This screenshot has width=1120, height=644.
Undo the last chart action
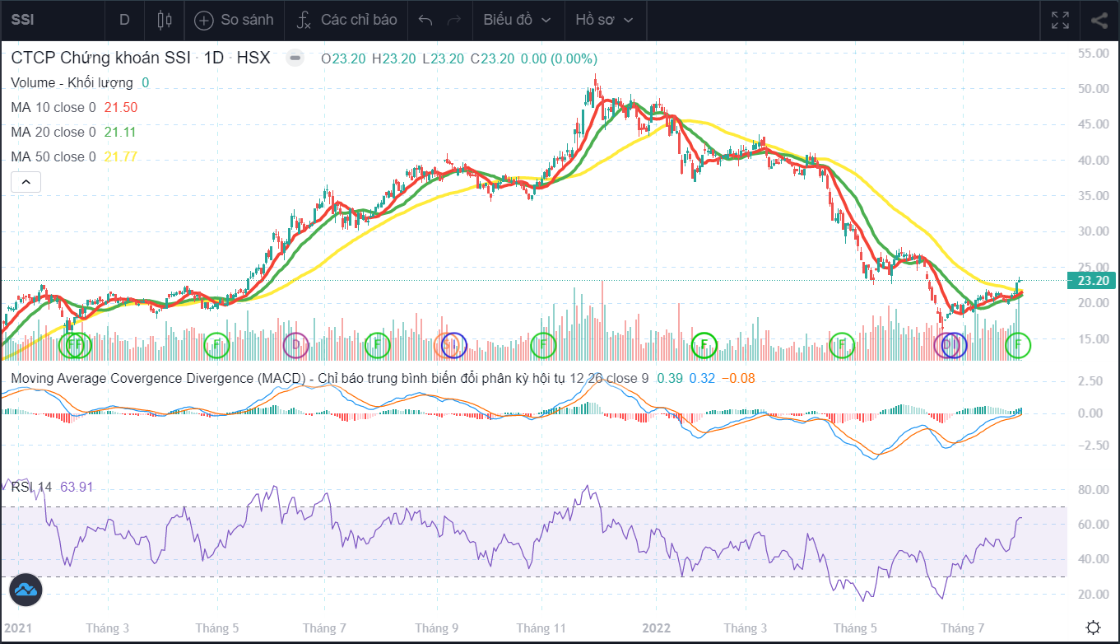pyautogui.click(x=425, y=20)
